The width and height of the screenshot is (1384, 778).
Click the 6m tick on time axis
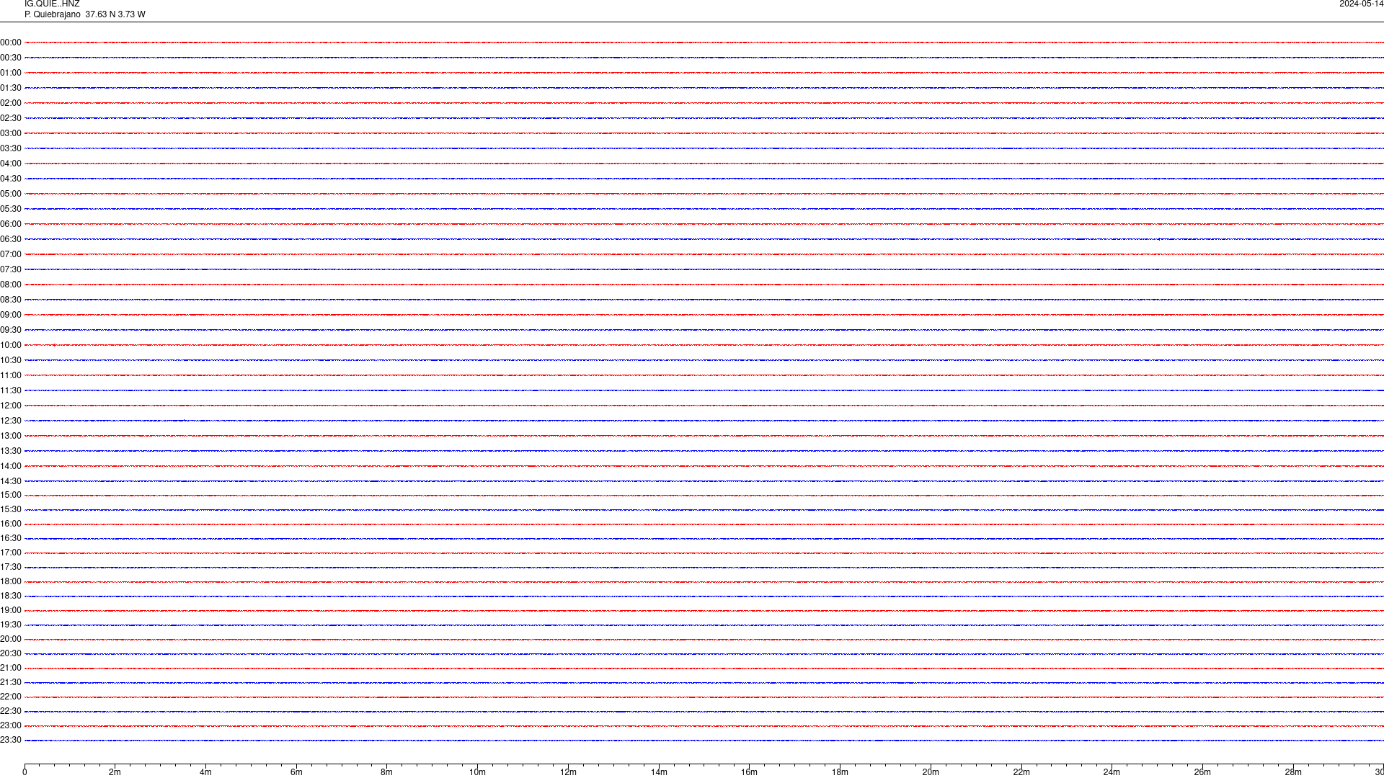pyautogui.click(x=296, y=772)
